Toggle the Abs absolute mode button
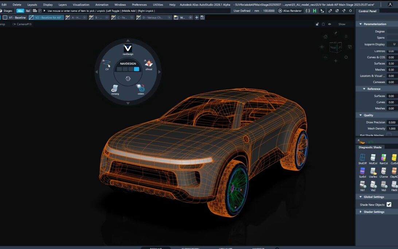 coord(20,11)
